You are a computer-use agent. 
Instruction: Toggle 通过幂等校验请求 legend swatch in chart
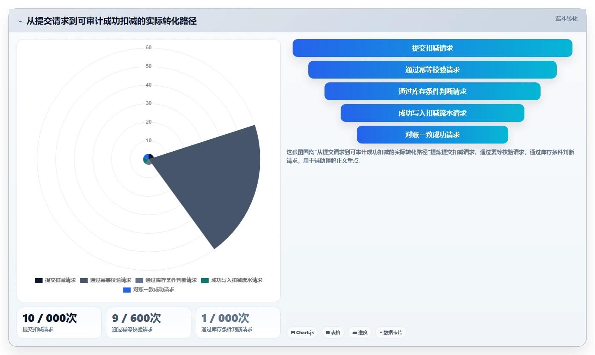pos(84,281)
